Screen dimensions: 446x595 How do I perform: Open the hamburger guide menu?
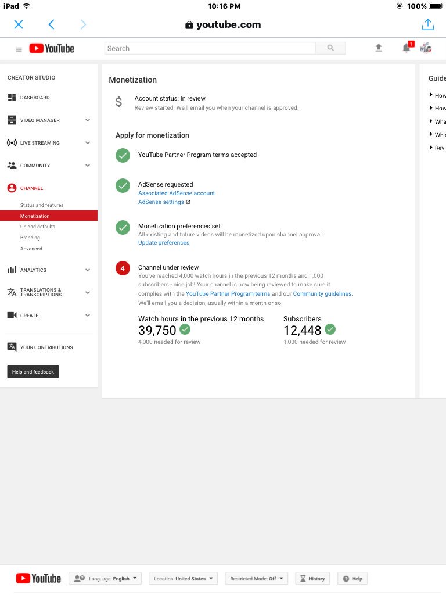[x=19, y=49]
